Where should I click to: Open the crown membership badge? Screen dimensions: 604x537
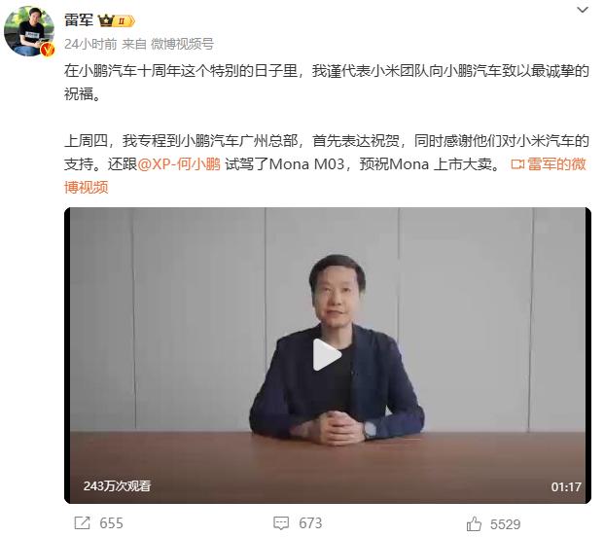pos(117,20)
